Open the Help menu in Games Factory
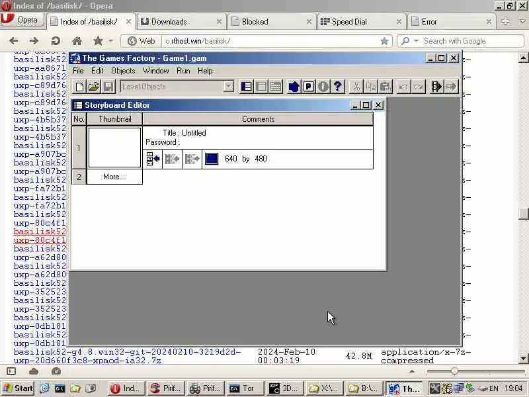 click(205, 71)
